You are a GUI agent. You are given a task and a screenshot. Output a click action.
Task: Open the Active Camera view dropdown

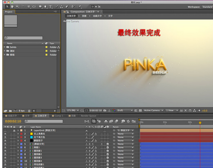153,111
